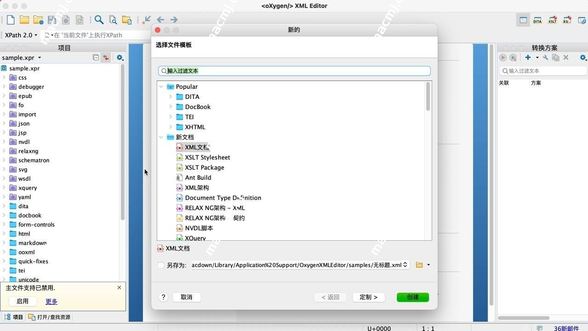
Task: Click the last modification arrow icon
Action: [147, 20]
